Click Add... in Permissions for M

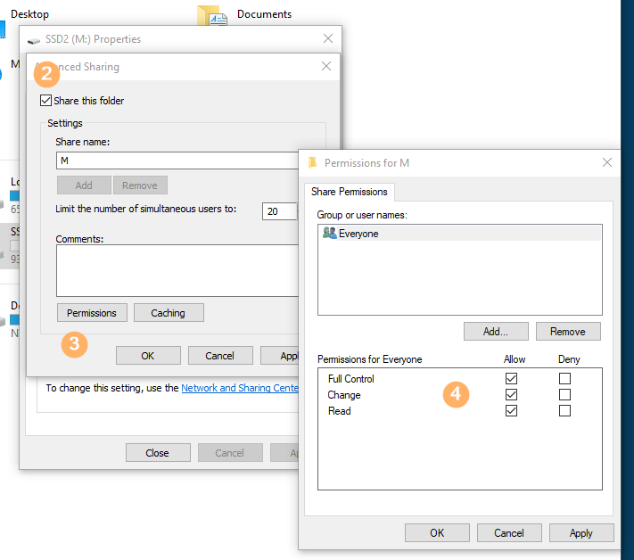point(496,332)
